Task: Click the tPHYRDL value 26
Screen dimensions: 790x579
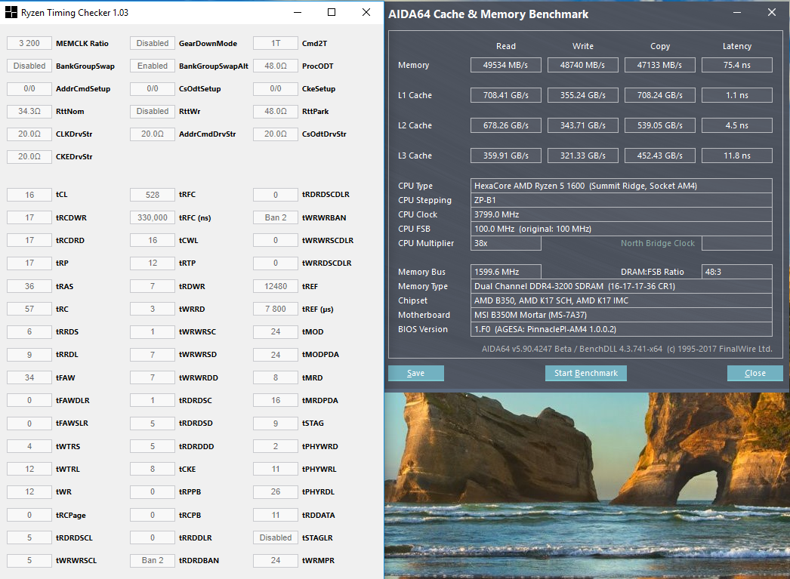Action: click(x=276, y=492)
